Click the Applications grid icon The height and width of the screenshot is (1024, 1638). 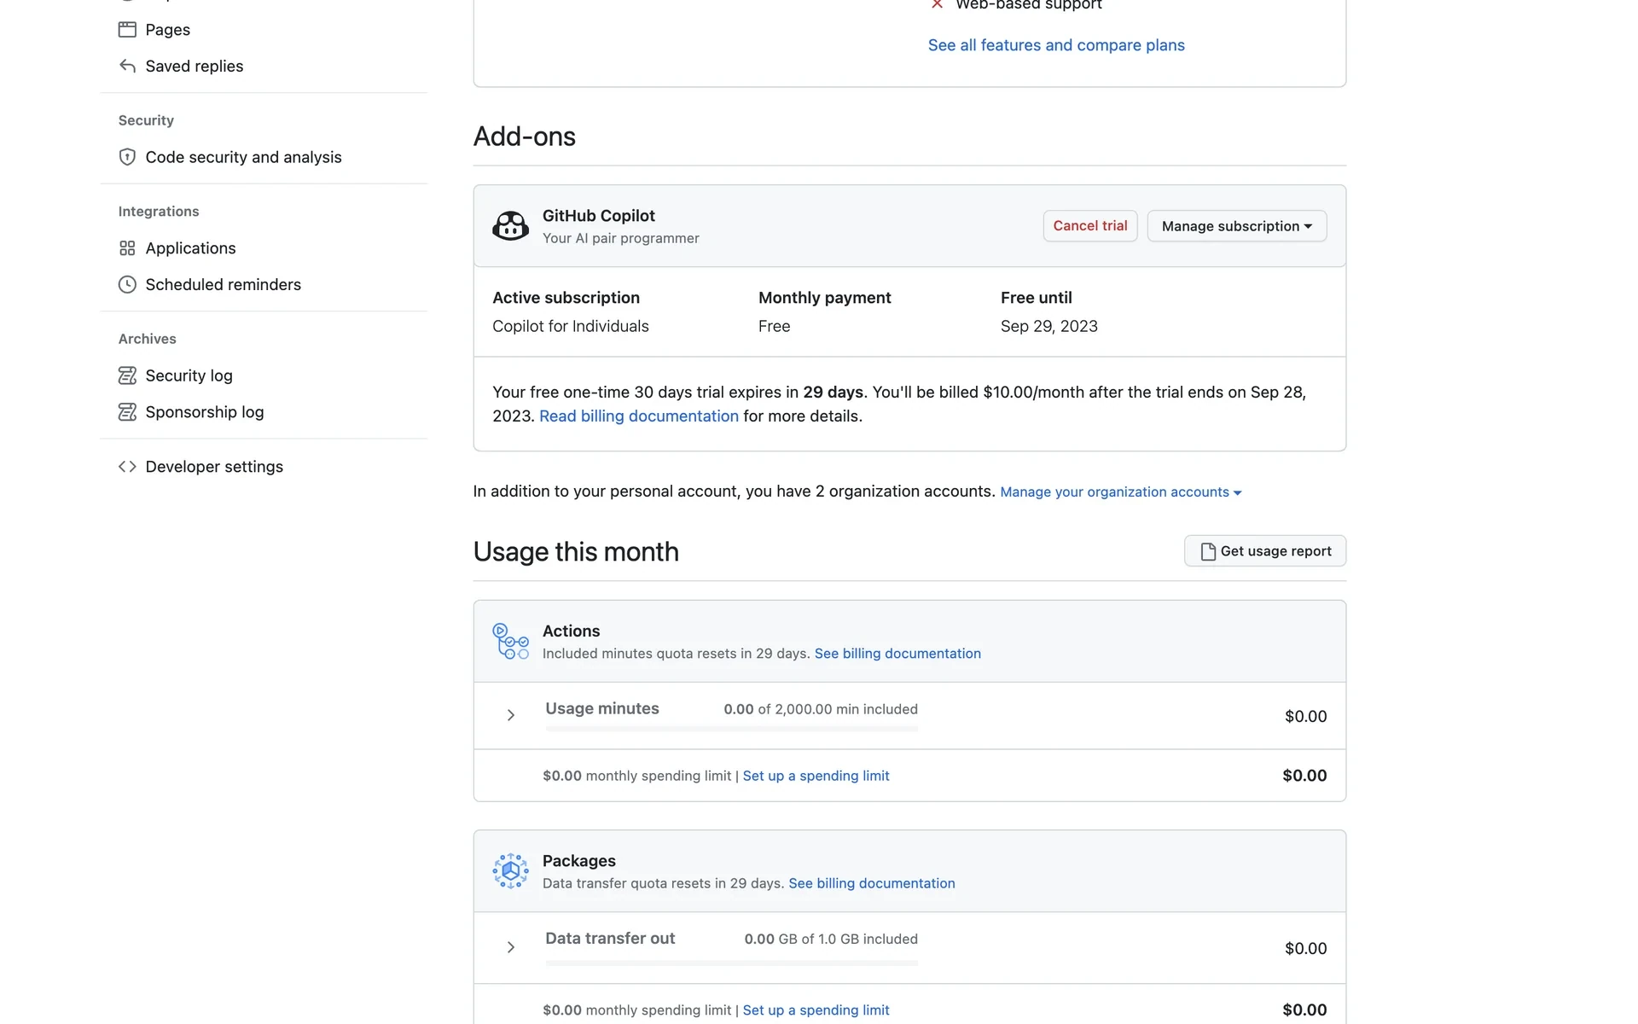127,248
